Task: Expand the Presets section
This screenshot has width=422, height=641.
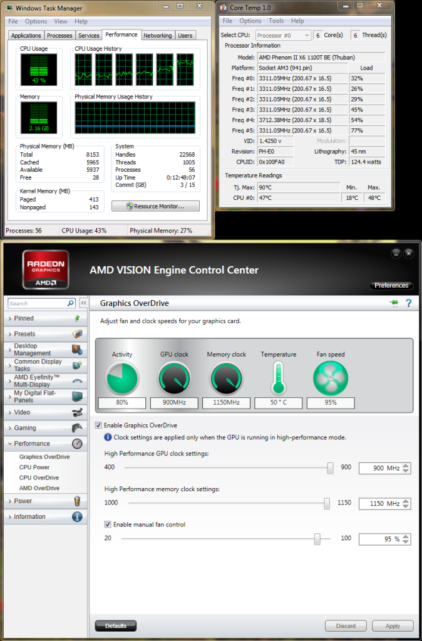Action: coord(10,334)
